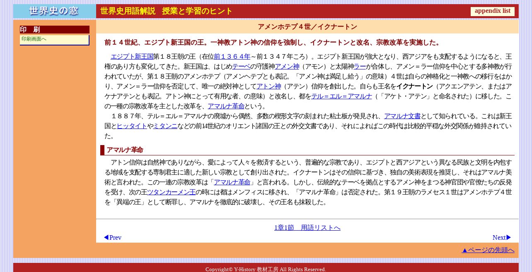Click the アトン神 link
This screenshot has width=532, height=272.
[x=268, y=86]
